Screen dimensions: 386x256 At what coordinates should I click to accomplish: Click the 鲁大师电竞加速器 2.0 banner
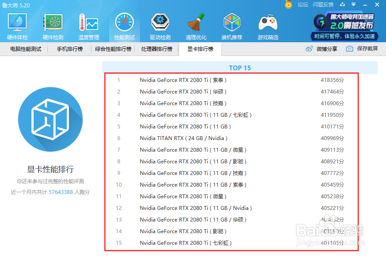point(344,27)
